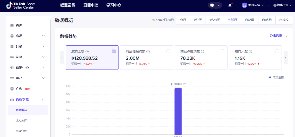The image size is (295, 137).
Task: Select the 近7天 date range tab
Action: pyautogui.click(x=198, y=20)
